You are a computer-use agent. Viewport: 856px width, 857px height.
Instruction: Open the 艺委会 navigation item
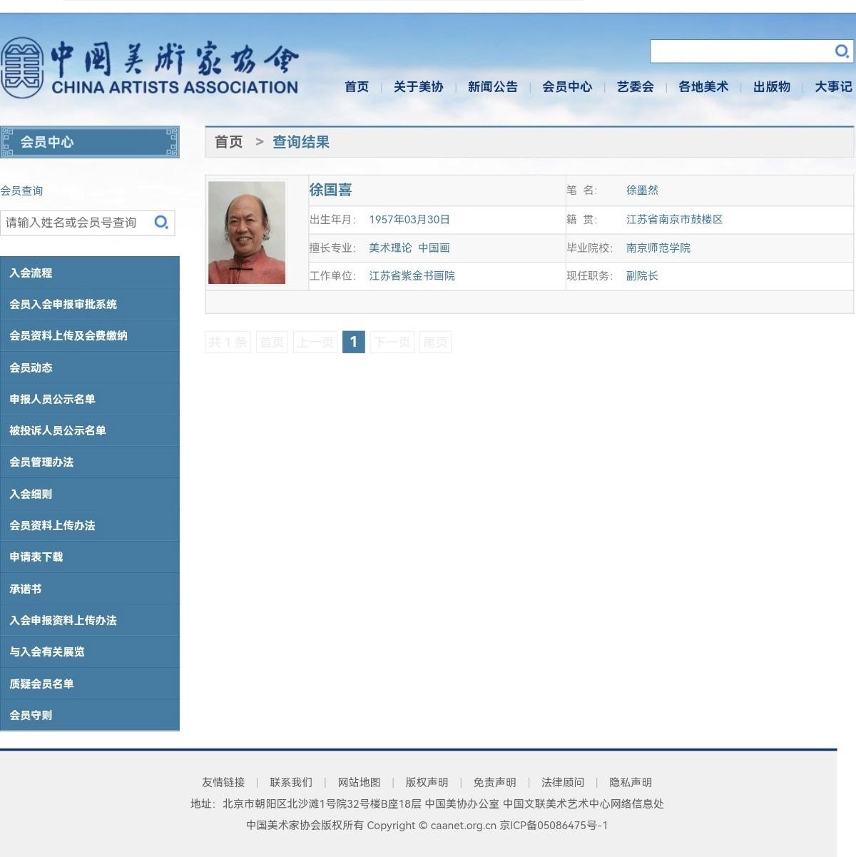(x=636, y=87)
